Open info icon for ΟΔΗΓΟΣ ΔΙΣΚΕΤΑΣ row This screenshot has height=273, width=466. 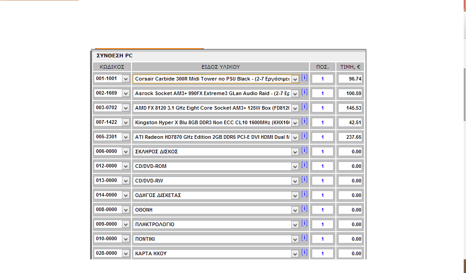[304, 194]
